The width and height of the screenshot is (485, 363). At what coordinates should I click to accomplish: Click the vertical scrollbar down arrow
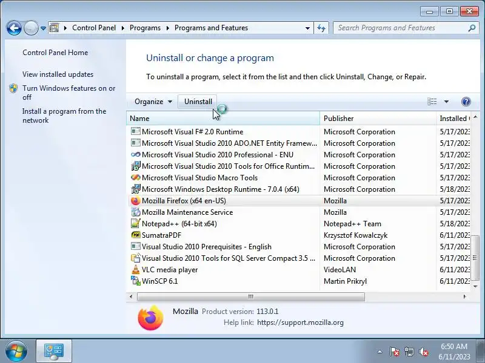[475, 286]
